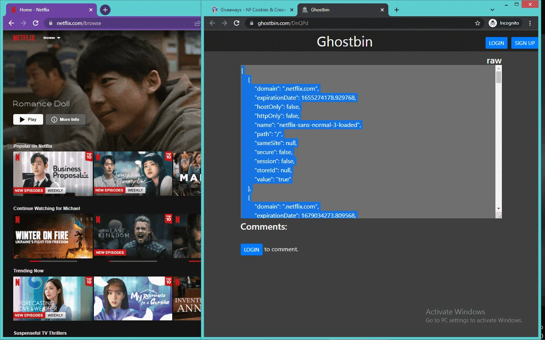Open Forecasting Love and Weather thumbnail

click(53, 298)
